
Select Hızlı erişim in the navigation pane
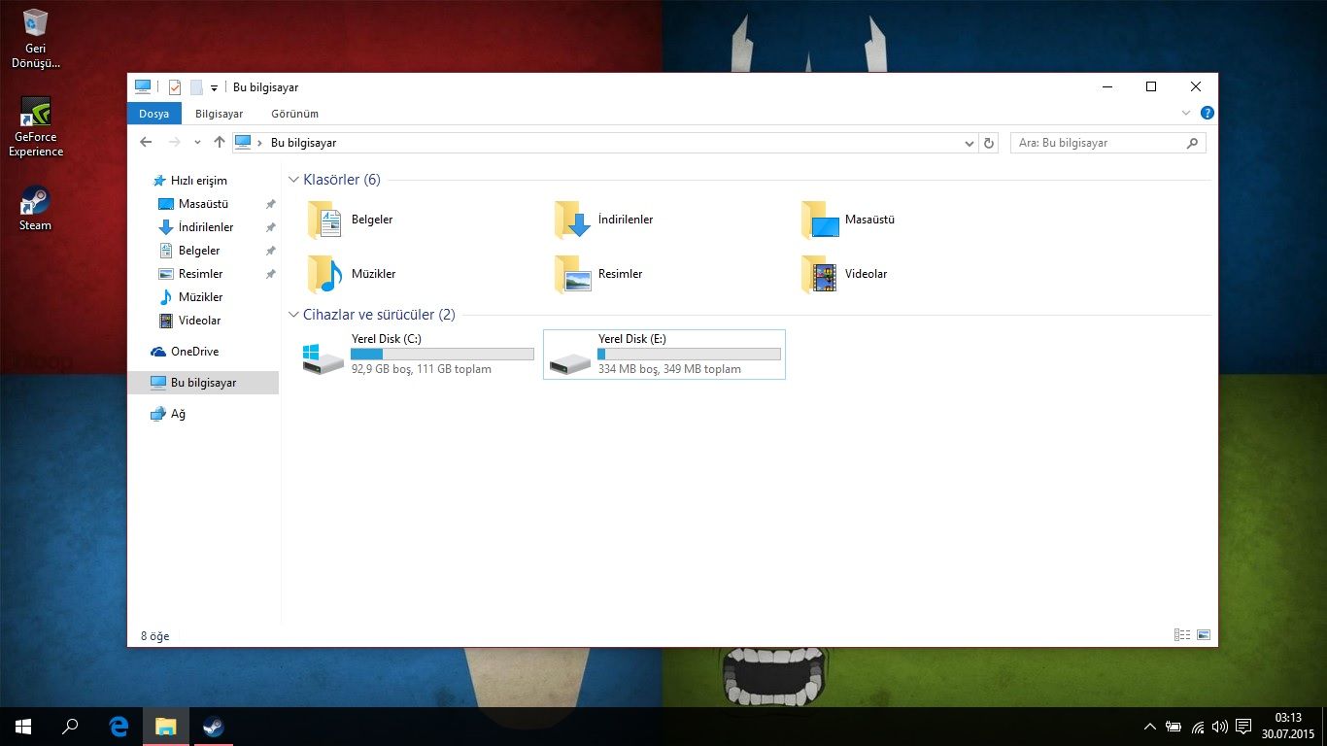(198, 181)
